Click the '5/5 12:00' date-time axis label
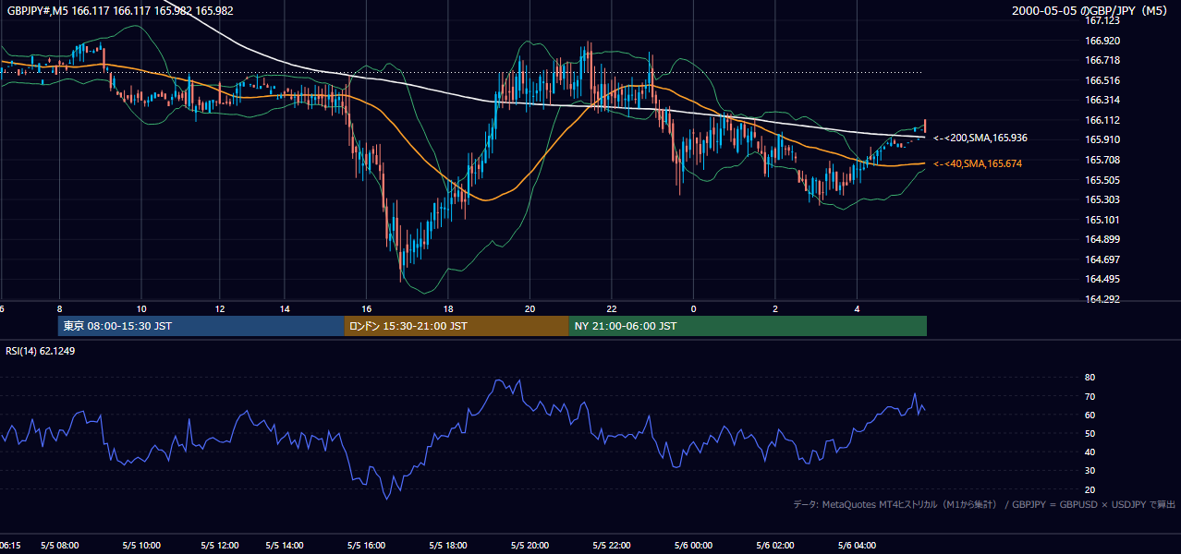This screenshot has width=1181, height=554. (x=219, y=545)
